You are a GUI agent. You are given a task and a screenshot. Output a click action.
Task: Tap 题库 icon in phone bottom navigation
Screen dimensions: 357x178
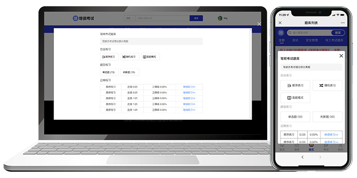point(311,147)
